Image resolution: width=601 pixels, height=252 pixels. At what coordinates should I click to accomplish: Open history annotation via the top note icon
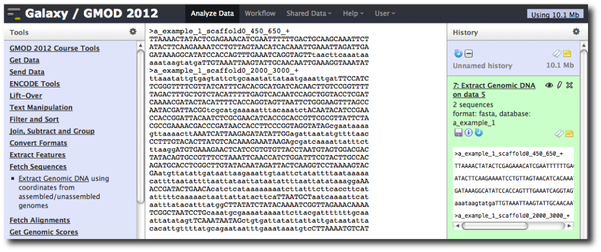(568, 53)
